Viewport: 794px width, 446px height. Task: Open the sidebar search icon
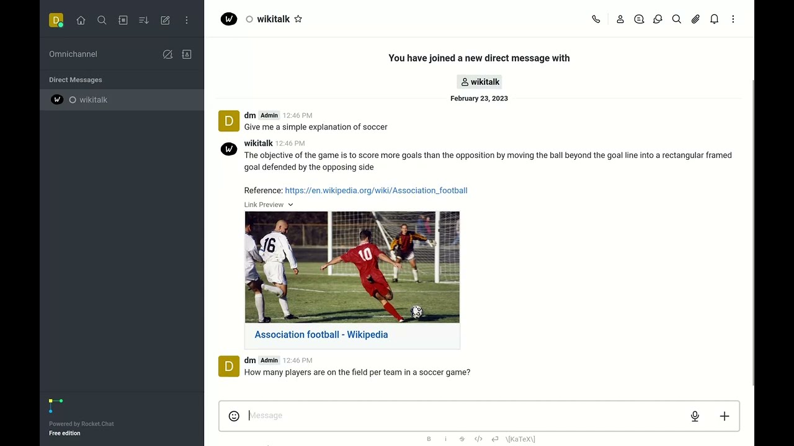pos(102,20)
